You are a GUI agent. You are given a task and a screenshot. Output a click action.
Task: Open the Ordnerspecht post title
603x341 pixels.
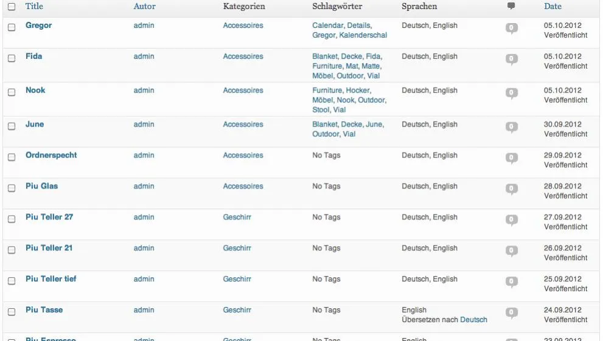[x=51, y=155]
